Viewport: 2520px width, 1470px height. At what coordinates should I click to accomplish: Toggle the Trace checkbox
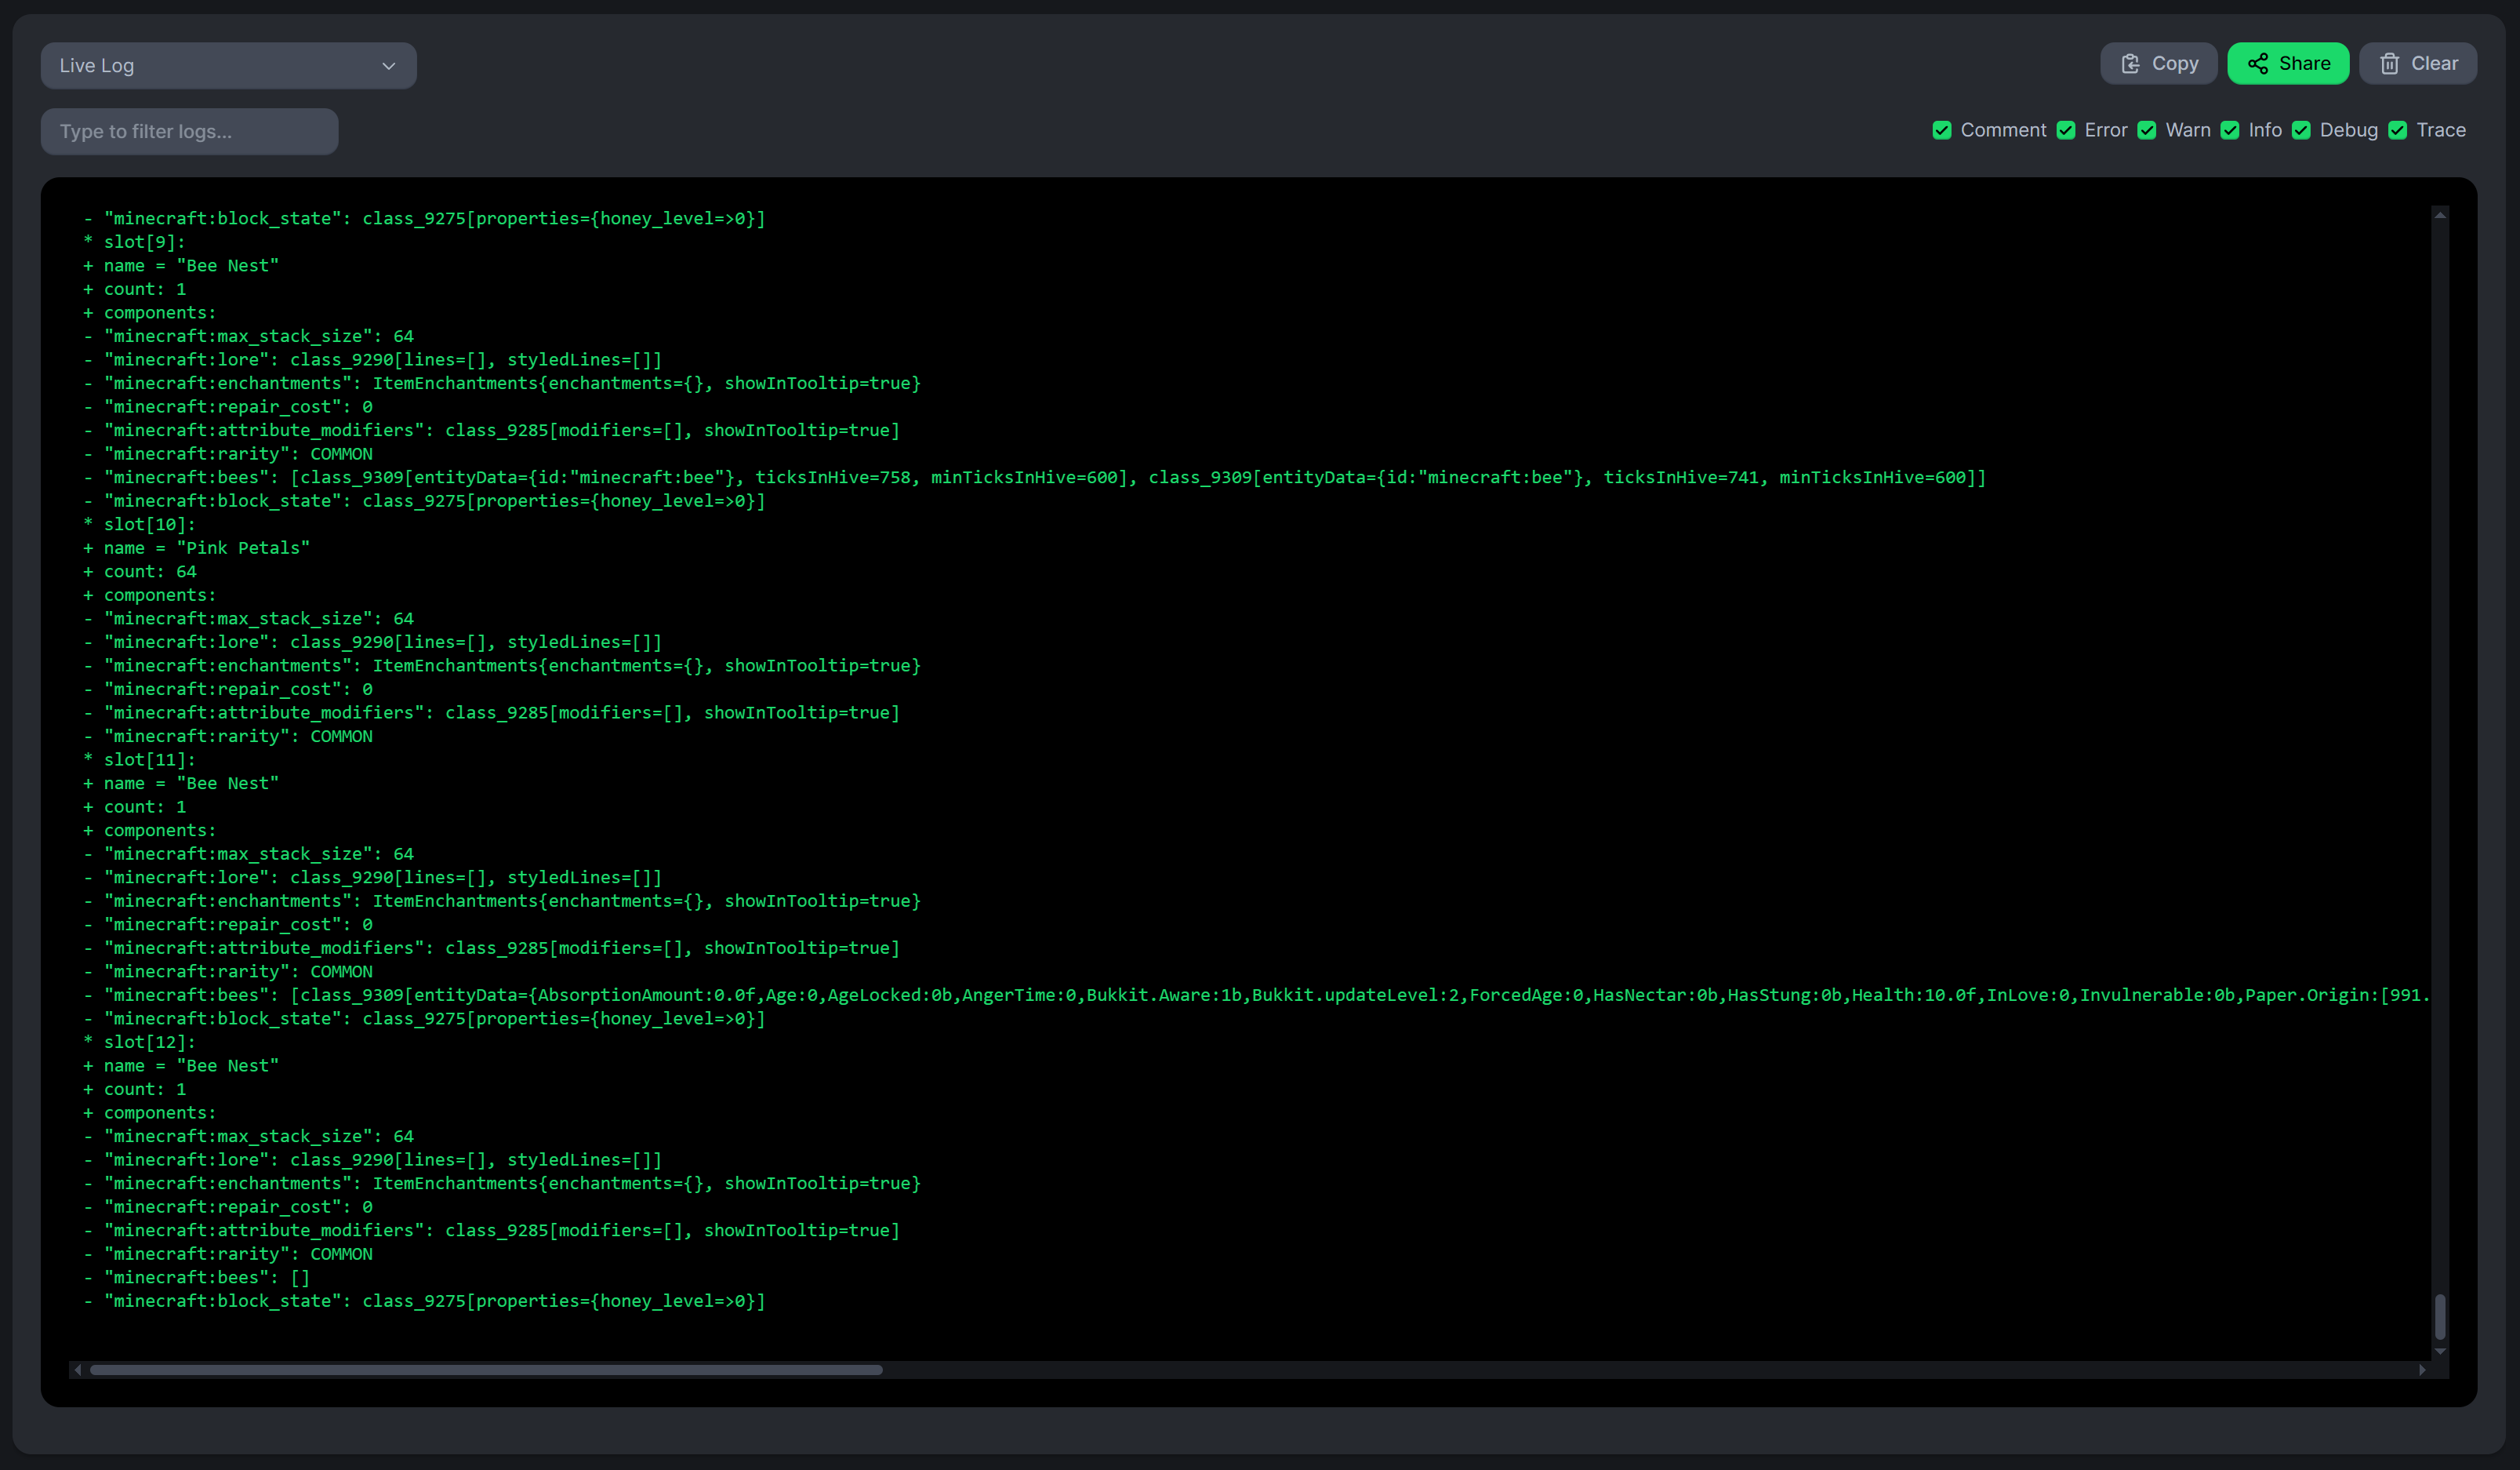pos(2397,130)
